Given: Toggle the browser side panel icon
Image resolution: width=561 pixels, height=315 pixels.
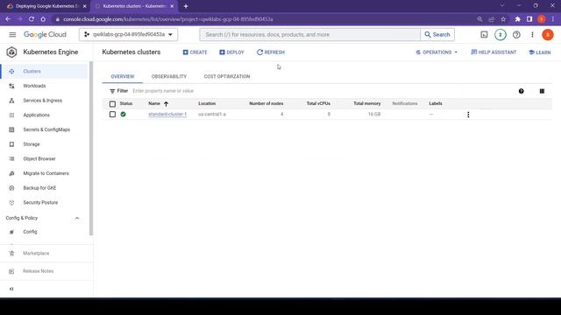Looking at the screenshot, I should (529, 19).
